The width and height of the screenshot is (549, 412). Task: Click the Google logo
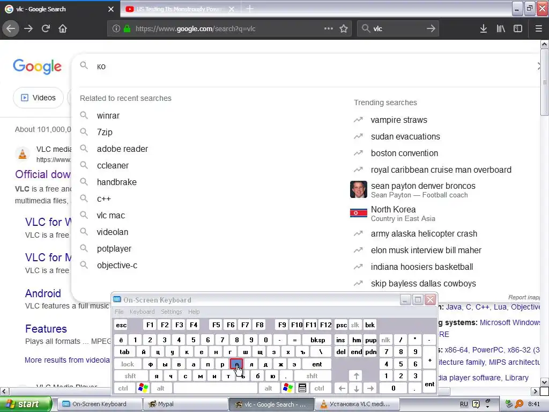[37, 67]
